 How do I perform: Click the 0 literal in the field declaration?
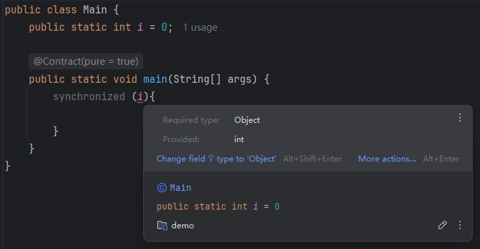click(165, 27)
